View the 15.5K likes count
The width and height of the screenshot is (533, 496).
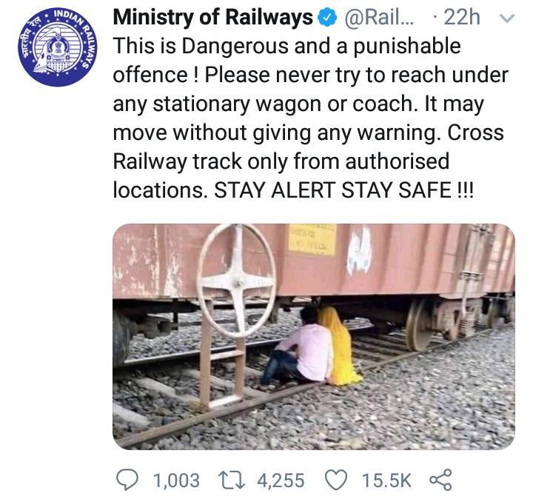click(x=386, y=480)
